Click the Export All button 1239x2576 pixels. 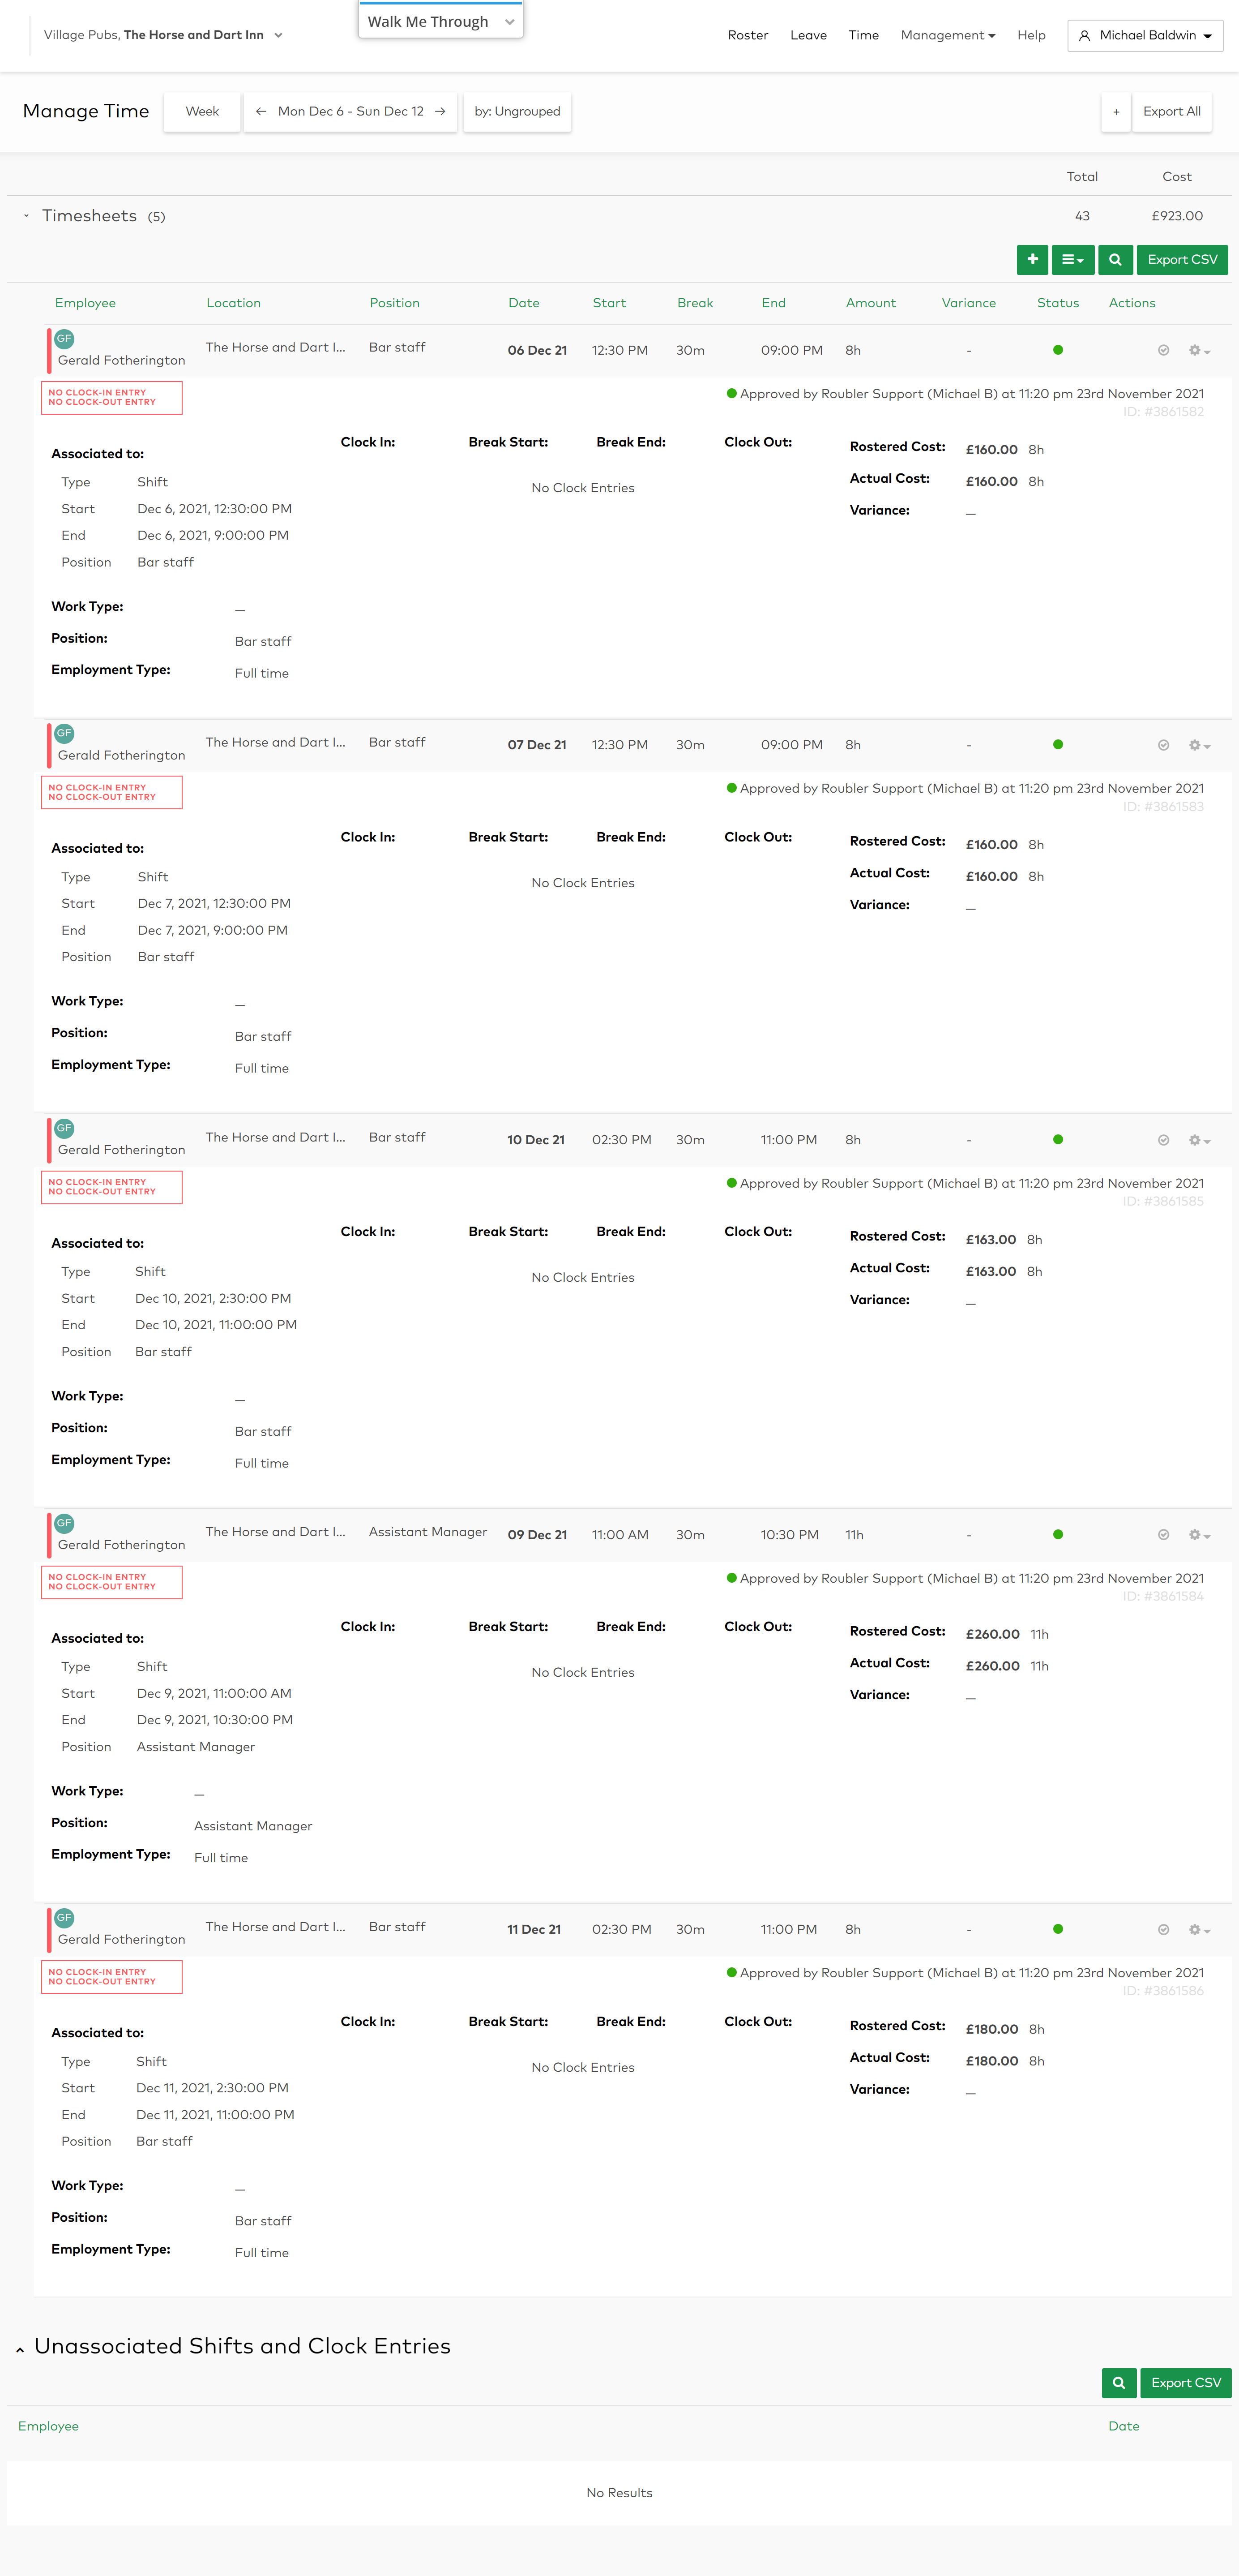pyautogui.click(x=1172, y=112)
